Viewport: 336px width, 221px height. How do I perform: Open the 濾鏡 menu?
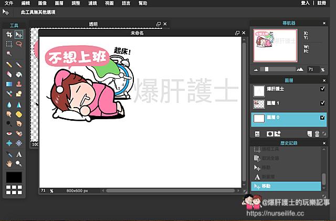click(x=92, y=3)
